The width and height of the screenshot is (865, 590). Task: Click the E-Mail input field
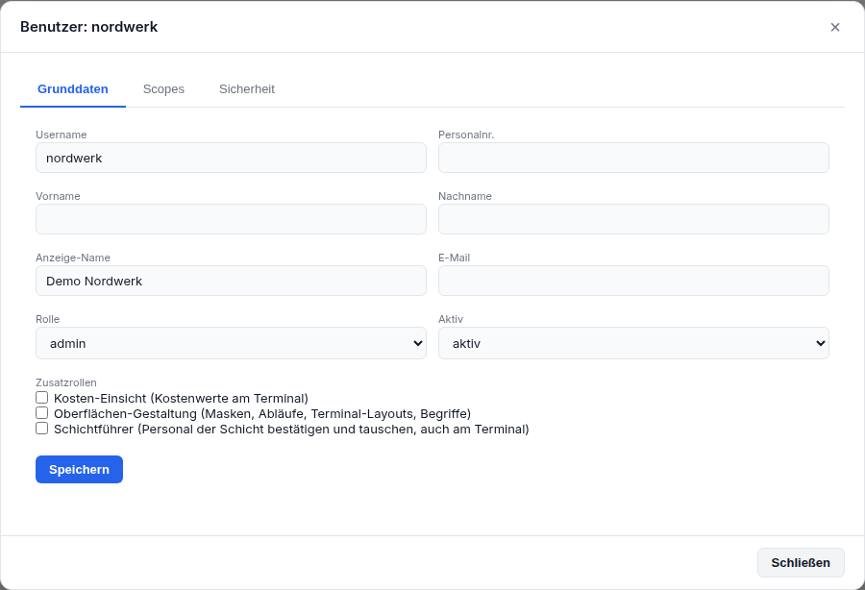pyautogui.click(x=634, y=281)
